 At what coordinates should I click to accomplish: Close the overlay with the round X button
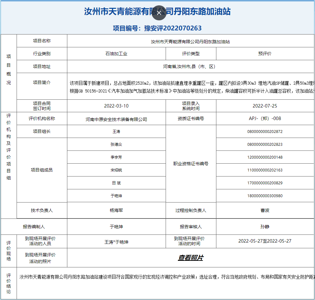[159, 13]
